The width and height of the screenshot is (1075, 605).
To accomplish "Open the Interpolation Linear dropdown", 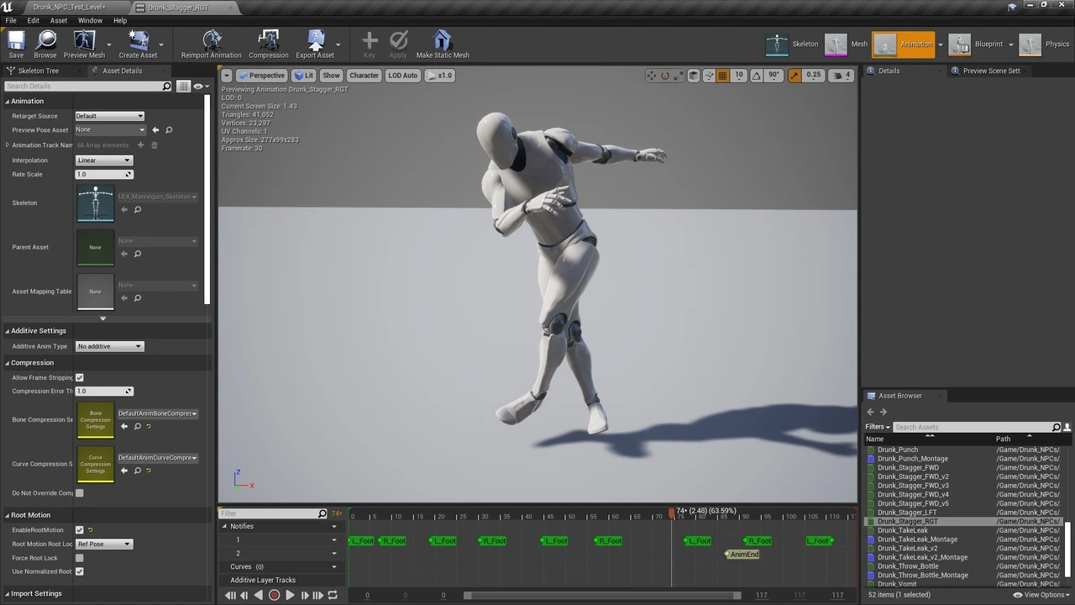I will tap(104, 160).
